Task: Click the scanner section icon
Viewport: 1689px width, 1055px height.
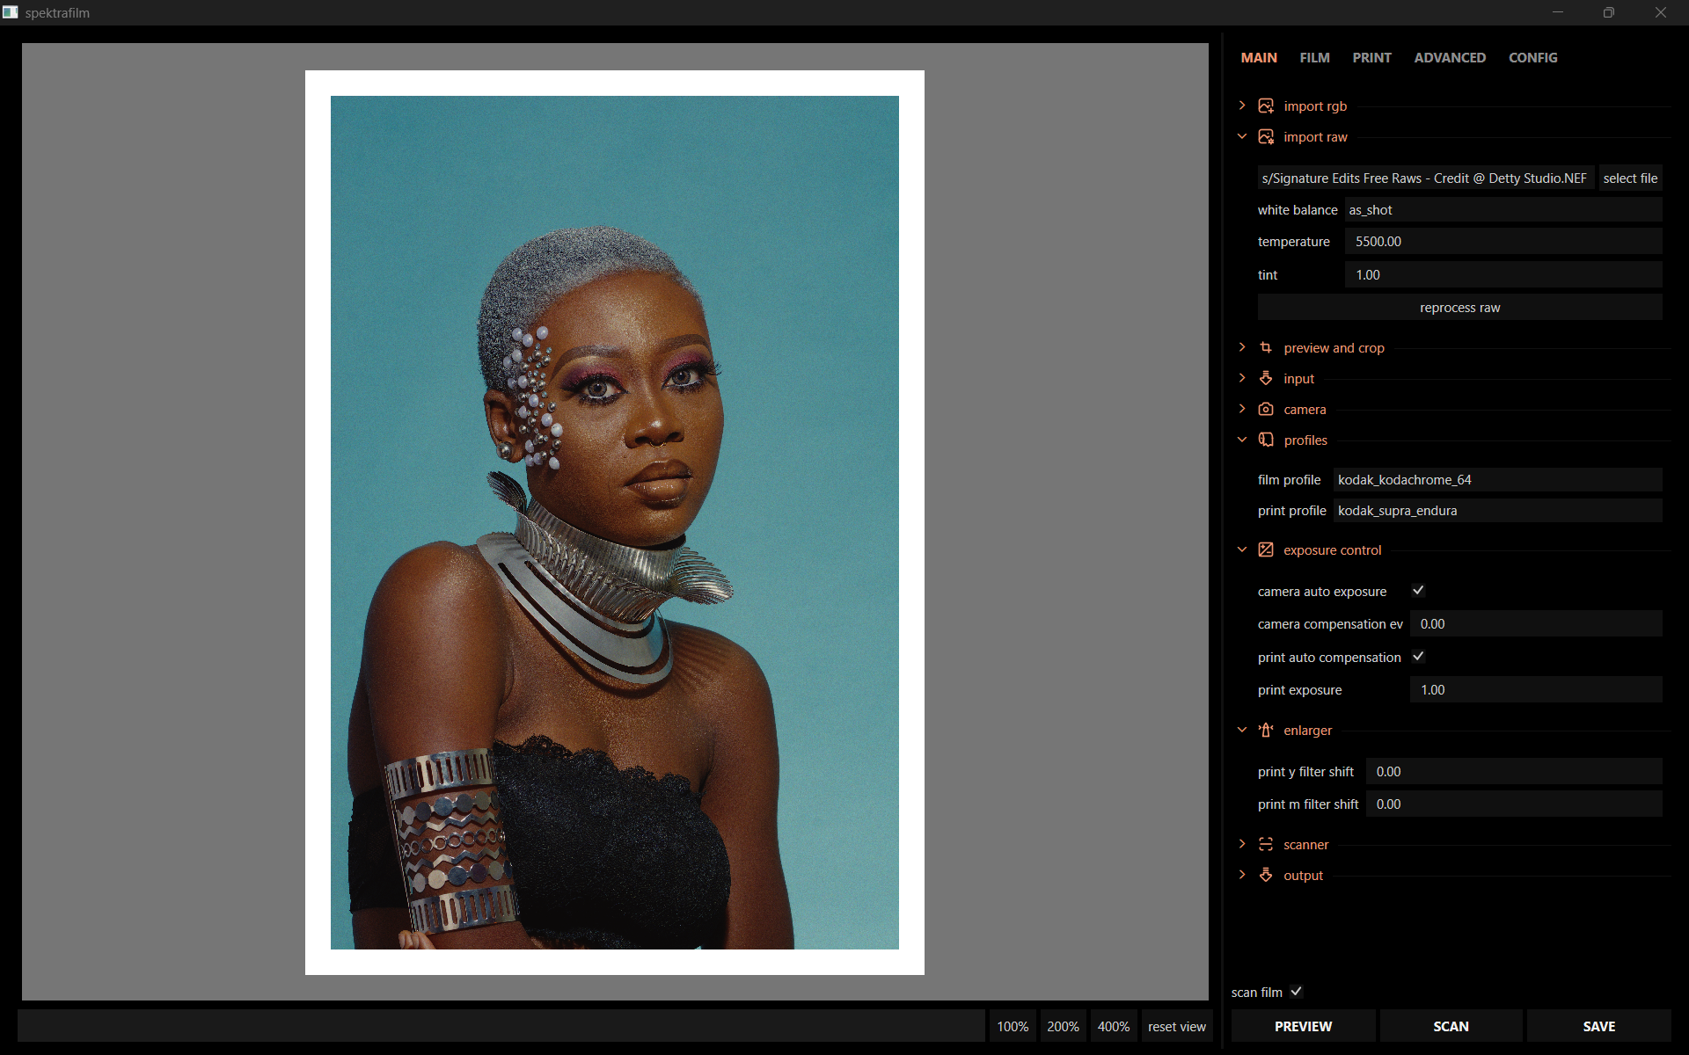Action: tap(1266, 844)
